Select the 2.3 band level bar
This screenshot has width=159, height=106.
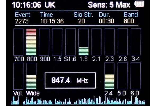(x=110, y=42)
